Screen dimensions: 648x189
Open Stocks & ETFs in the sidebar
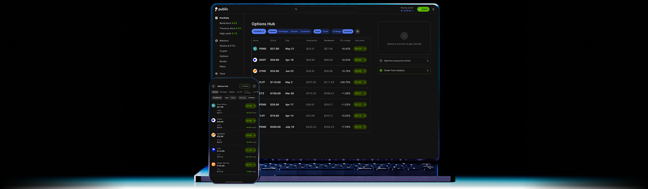click(227, 46)
